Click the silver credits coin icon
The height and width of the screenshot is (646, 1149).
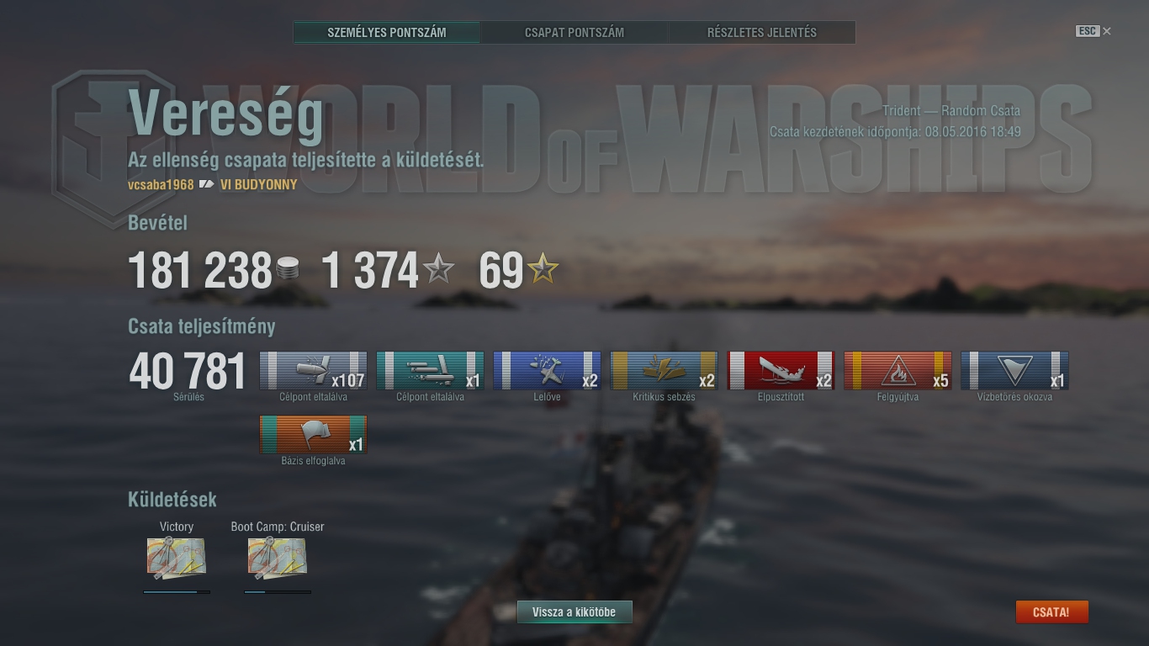click(288, 271)
